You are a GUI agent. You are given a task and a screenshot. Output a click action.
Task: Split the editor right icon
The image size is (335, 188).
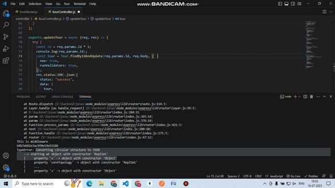tap(325, 11)
